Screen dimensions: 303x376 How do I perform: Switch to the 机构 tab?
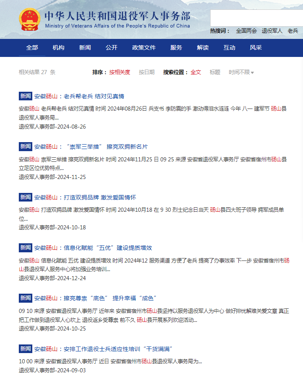(x=58, y=48)
